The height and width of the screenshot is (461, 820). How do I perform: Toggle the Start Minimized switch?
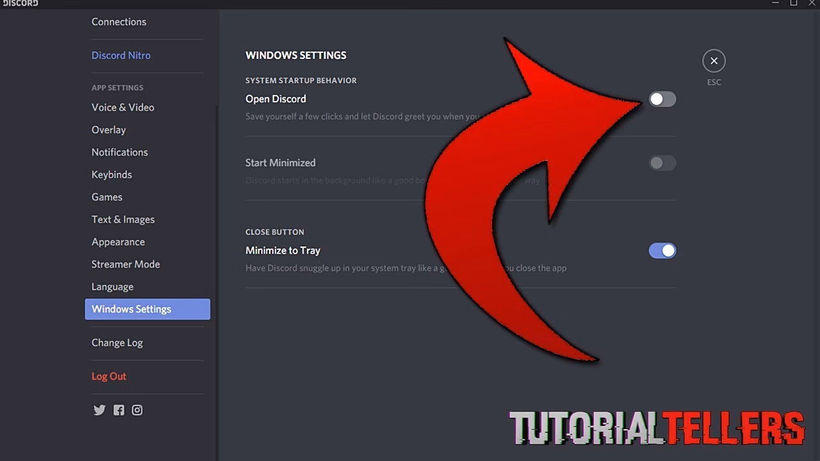662,163
